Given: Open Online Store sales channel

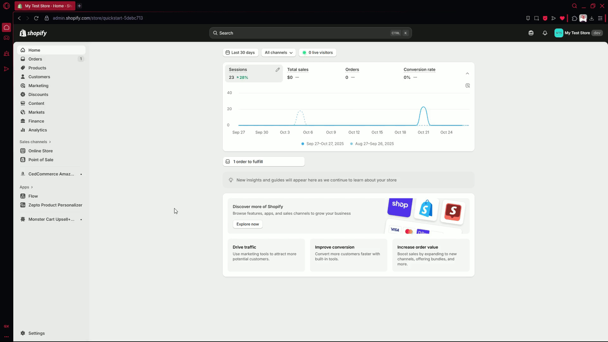Looking at the screenshot, I should point(51,151).
